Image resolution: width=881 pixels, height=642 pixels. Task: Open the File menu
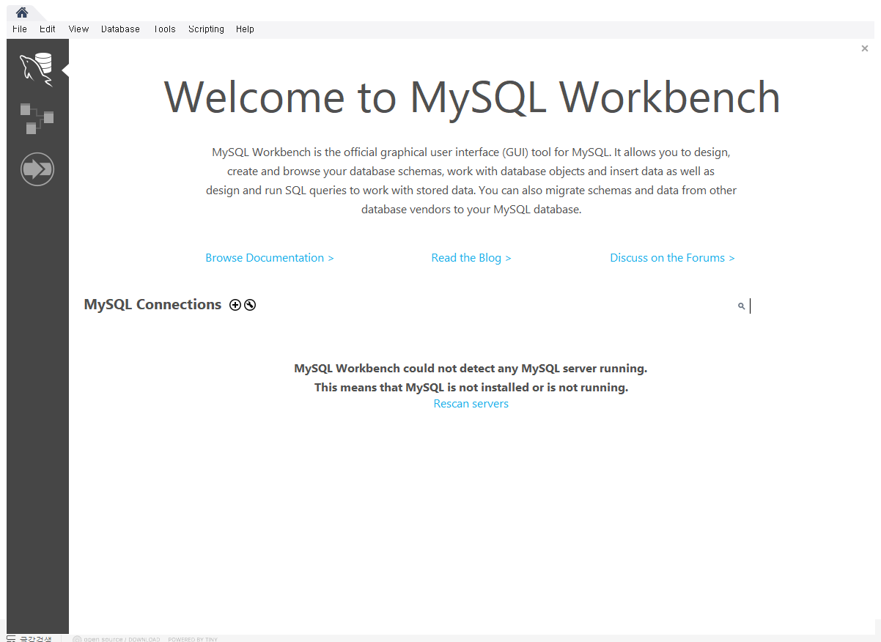pos(20,29)
